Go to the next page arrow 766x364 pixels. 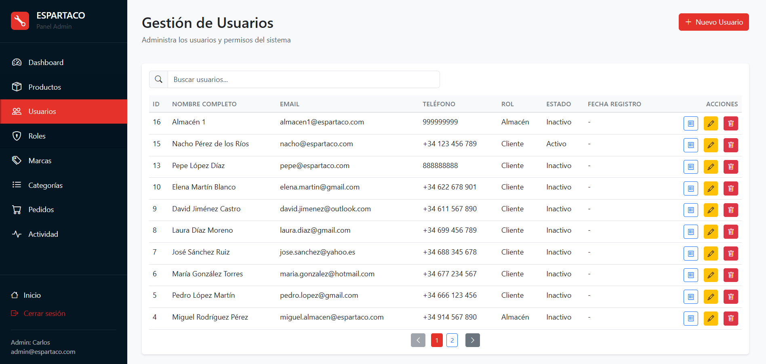[x=473, y=340]
